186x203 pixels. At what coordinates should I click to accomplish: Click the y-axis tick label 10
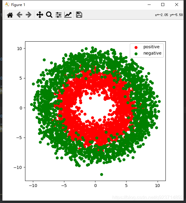coord(19,49)
